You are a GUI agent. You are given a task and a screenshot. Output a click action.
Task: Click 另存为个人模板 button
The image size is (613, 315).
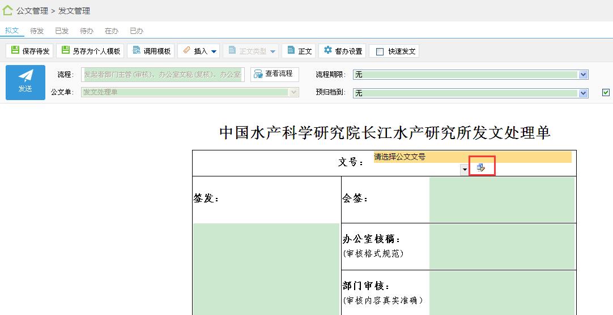pos(90,51)
